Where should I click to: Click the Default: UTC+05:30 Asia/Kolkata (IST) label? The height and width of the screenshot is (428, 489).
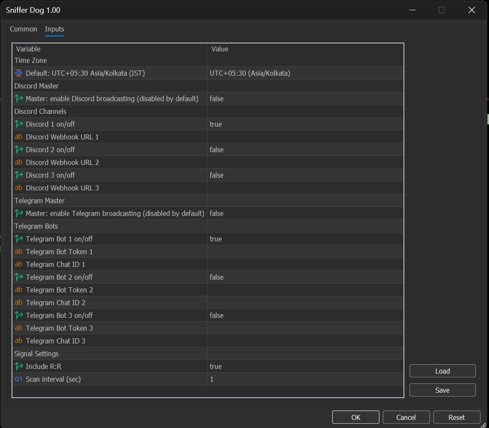85,73
